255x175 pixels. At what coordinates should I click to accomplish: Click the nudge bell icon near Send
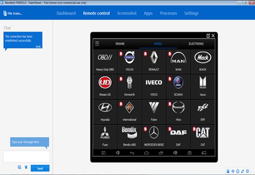tap(26, 167)
